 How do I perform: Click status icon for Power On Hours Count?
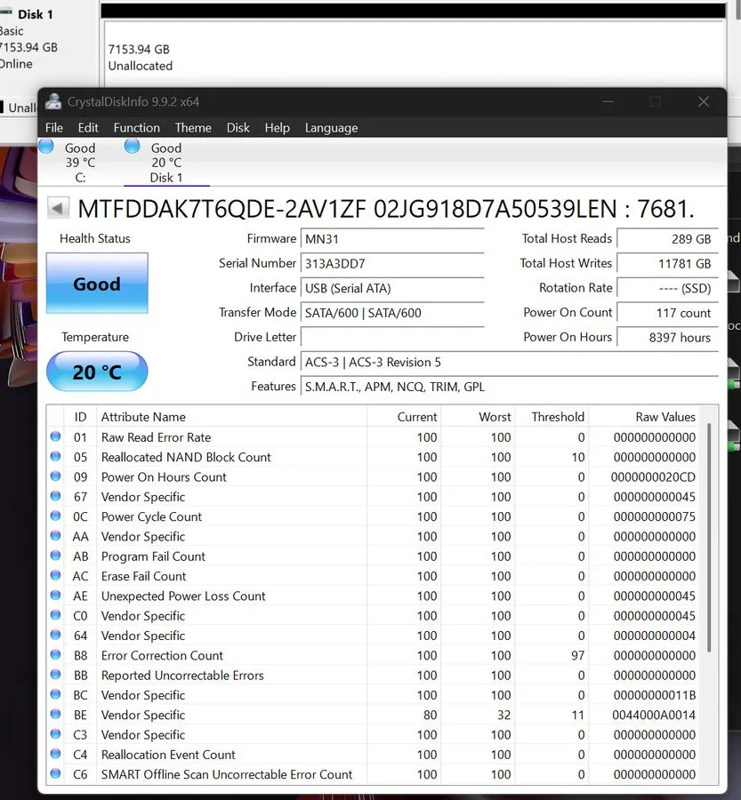click(x=56, y=476)
